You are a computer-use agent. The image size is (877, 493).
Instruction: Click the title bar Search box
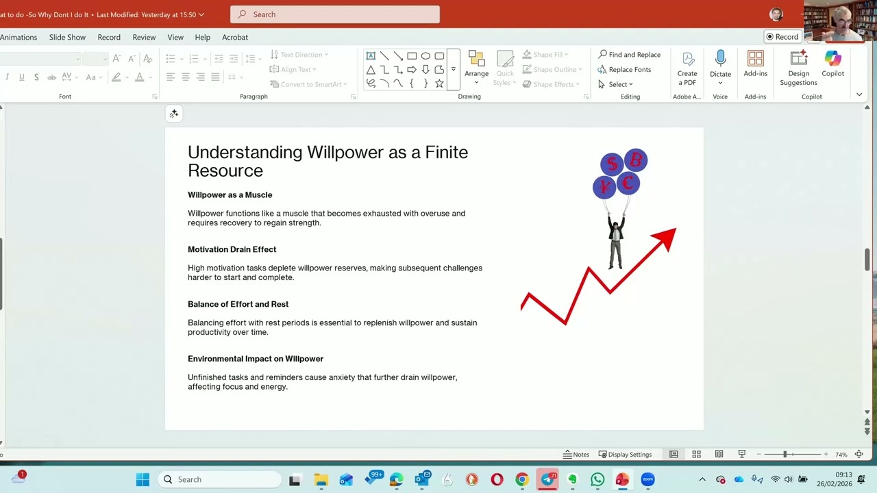pos(335,14)
